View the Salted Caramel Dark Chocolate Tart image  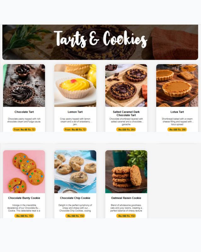126,85
